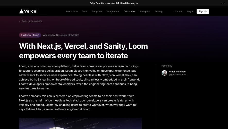
Task: Go to Templates page
Action: (x=97, y=12)
